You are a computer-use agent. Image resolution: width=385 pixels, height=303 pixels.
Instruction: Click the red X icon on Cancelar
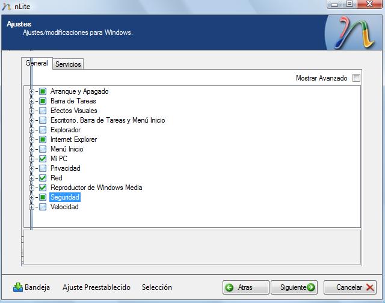[370, 287]
